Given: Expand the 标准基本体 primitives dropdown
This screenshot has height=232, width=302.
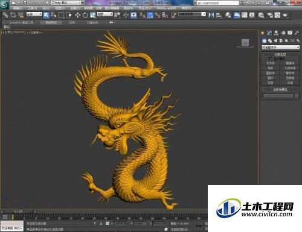Looking at the screenshot, I should [280, 48].
